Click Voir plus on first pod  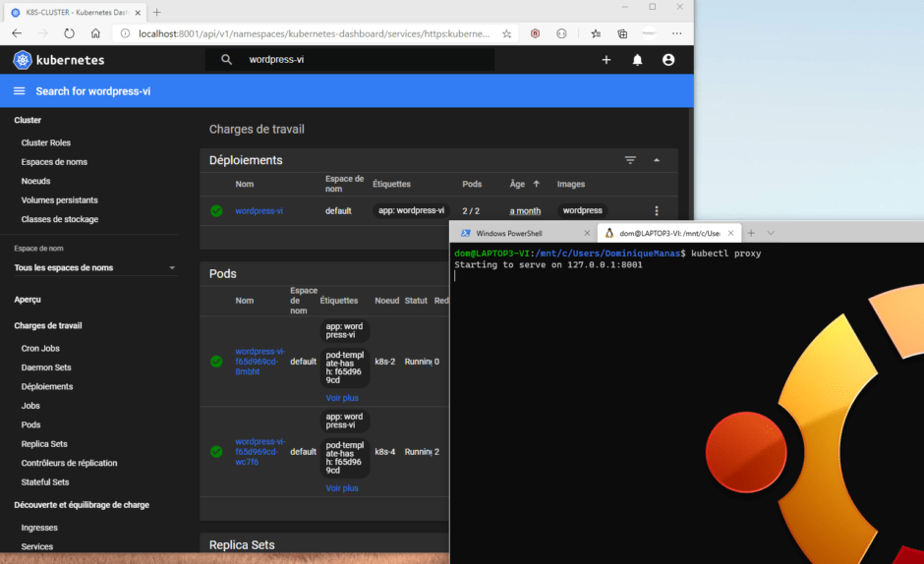tap(342, 398)
